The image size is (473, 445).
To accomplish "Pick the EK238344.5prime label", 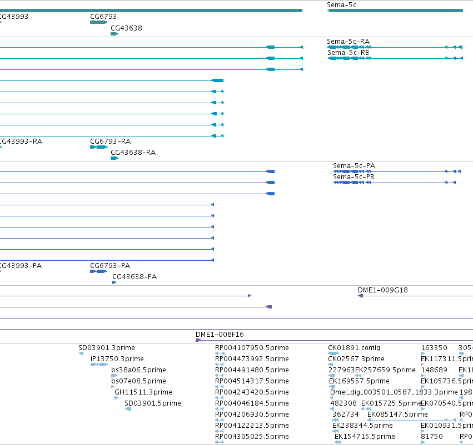I will (x=362, y=426).
